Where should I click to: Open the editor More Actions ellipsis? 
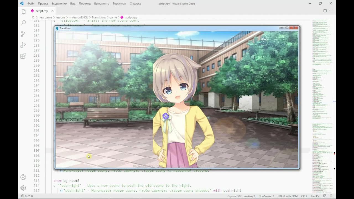point(331,11)
